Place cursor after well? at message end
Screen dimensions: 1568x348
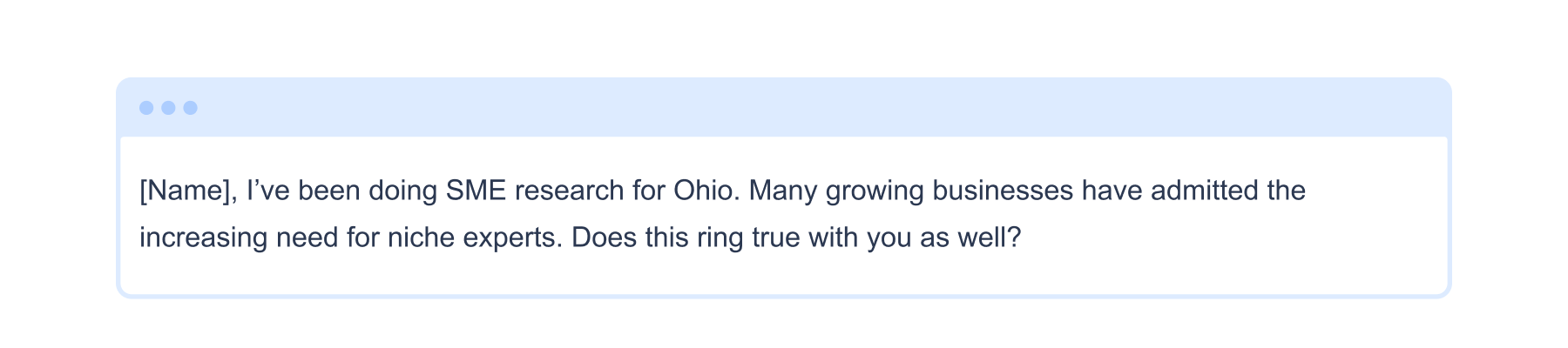[1022, 238]
